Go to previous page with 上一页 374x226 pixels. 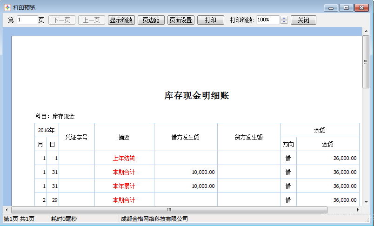(x=91, y=20)
